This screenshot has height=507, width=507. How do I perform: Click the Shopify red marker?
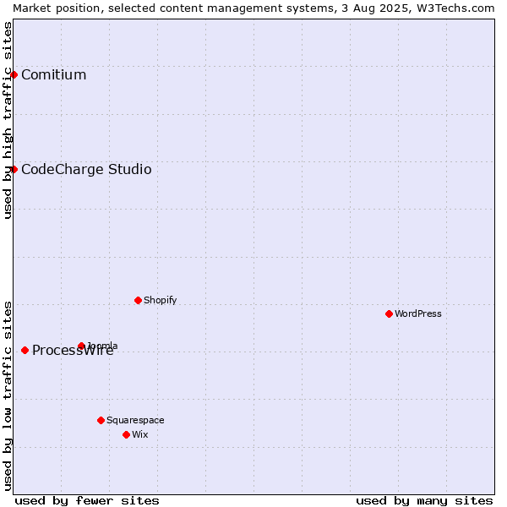point(138,300)
